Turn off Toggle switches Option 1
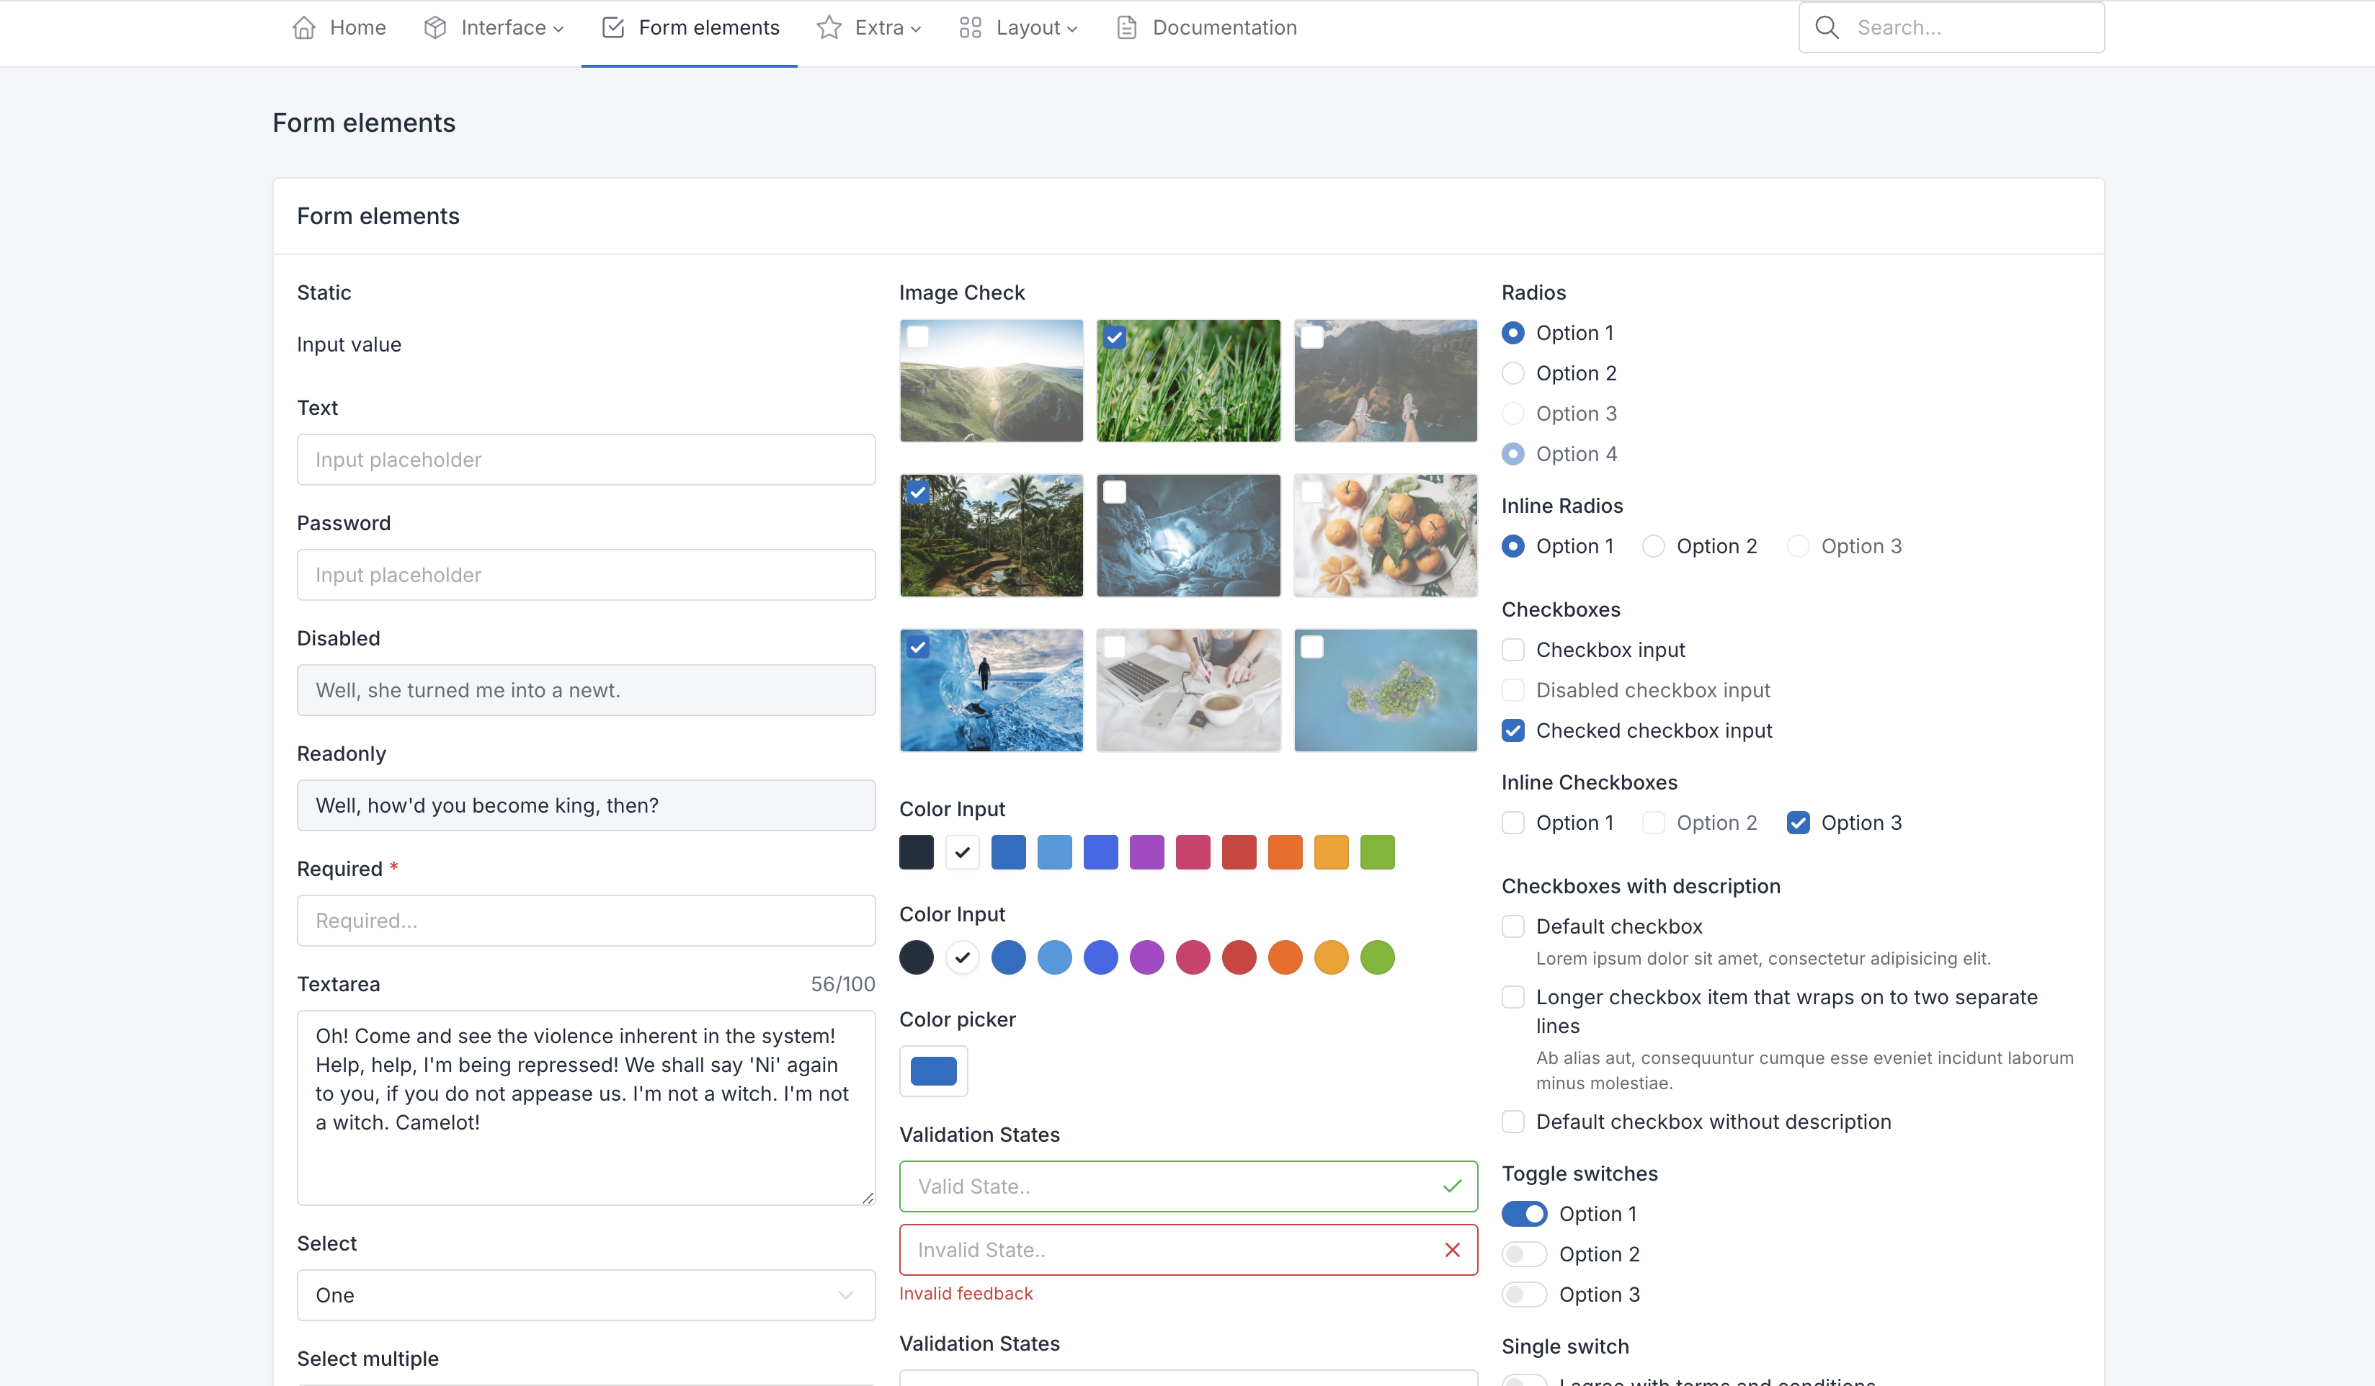The height and width of the screenshot is (1386, 2375). pos(1524,1214)
